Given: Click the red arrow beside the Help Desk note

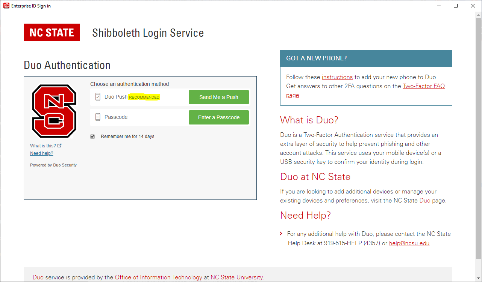Looking at the screenshot, I should 281,233.
